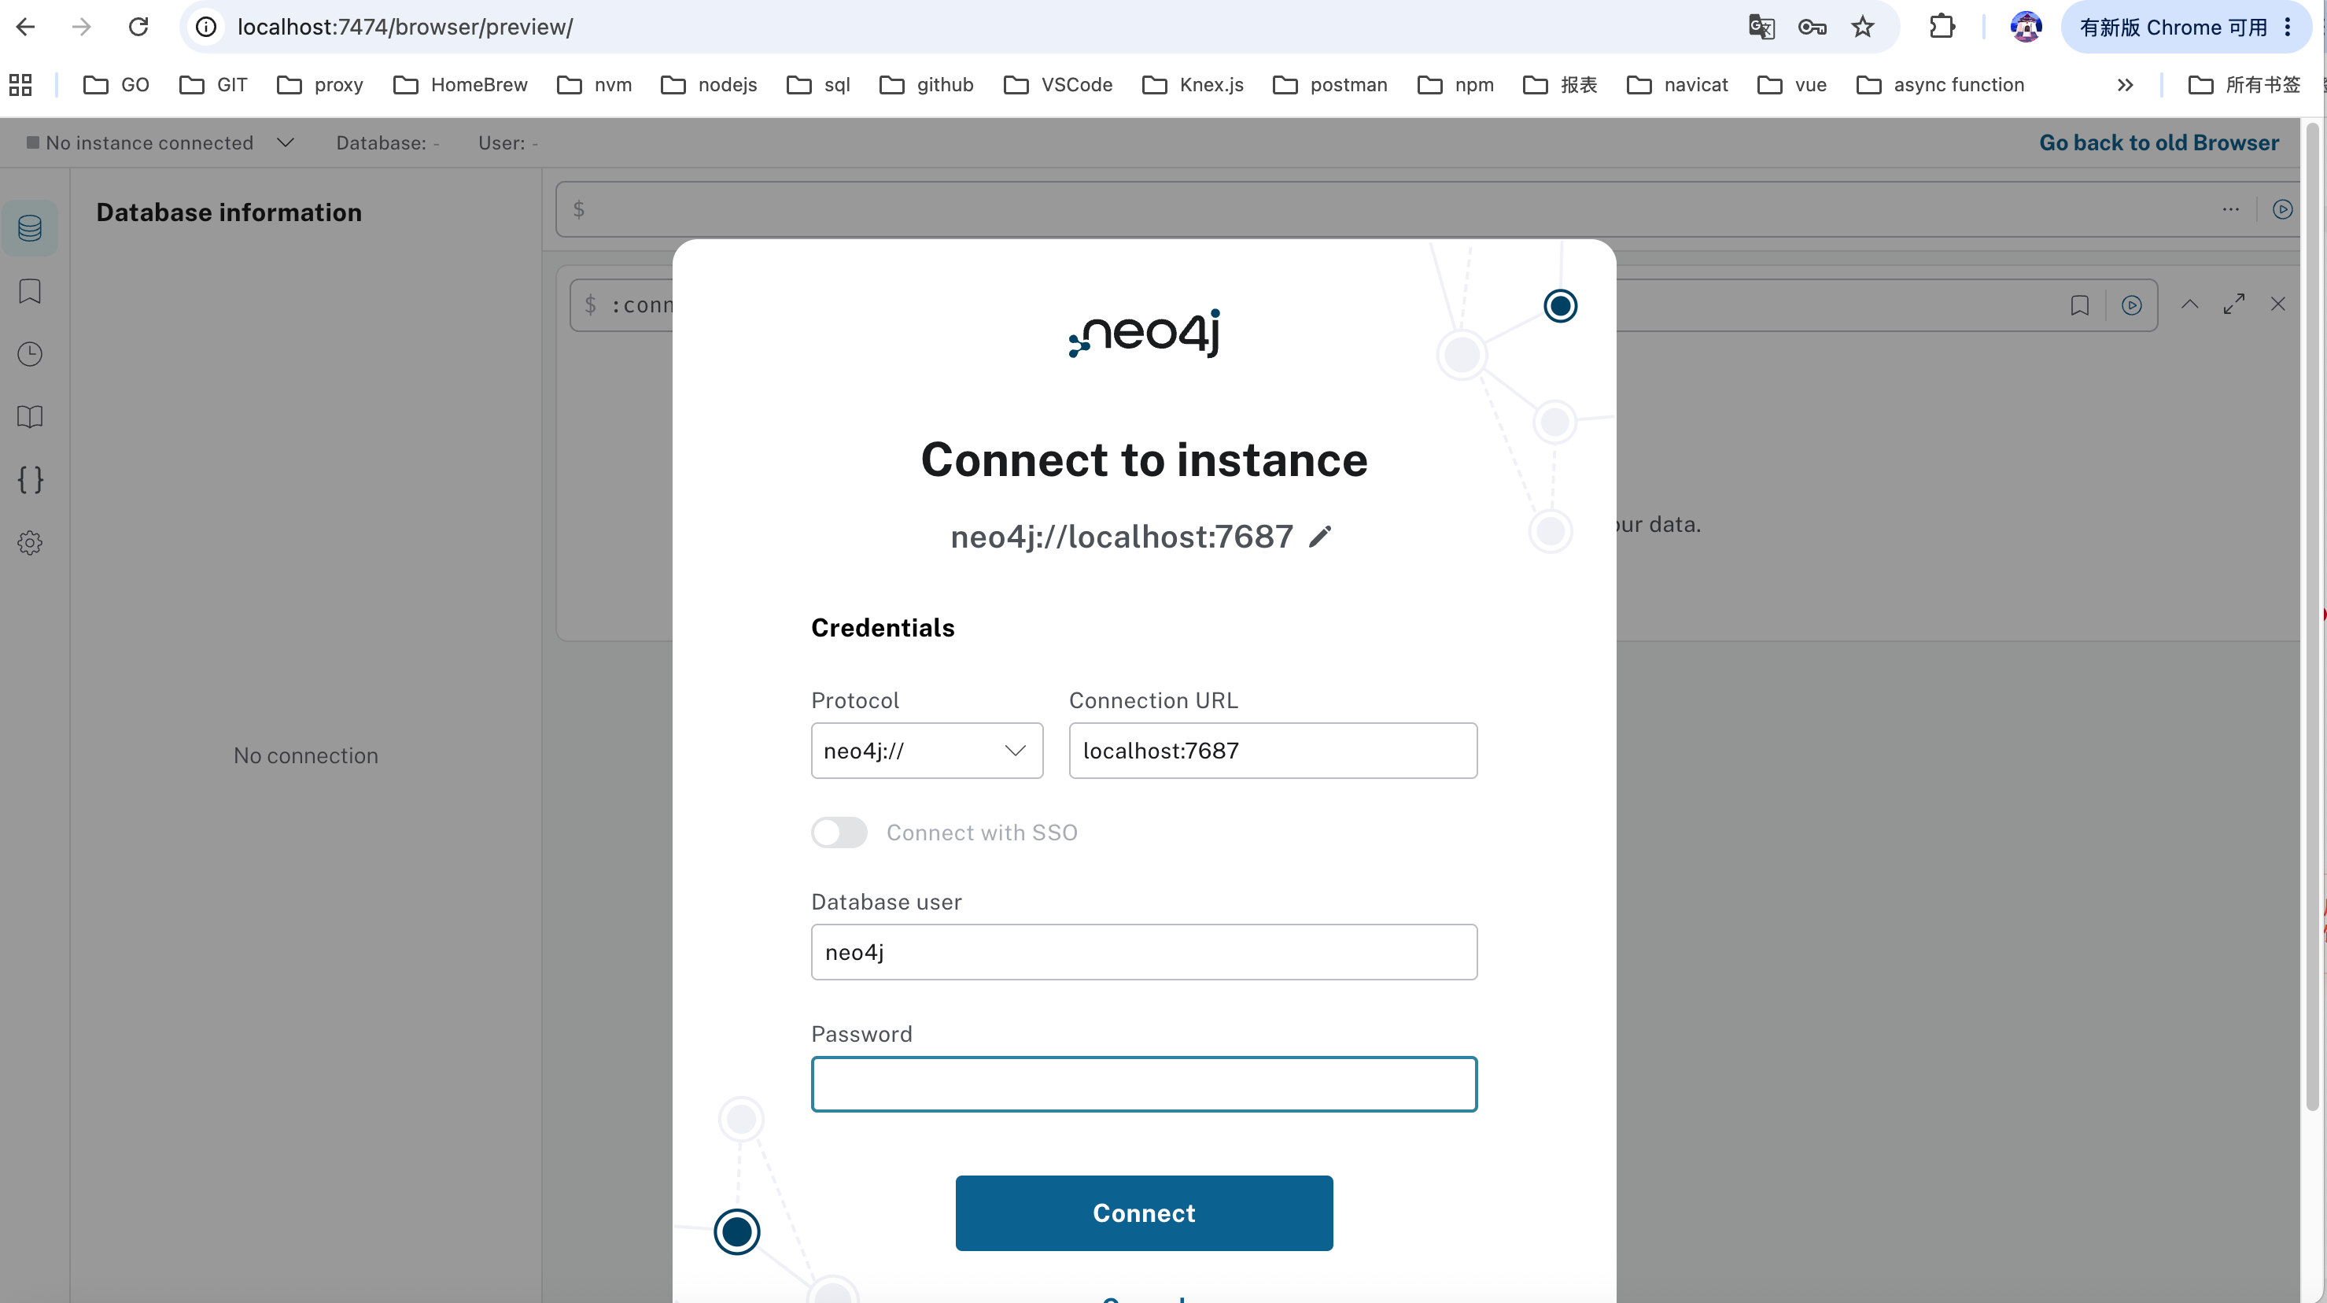Screen dimensions: 2327x1303
Task: Open Chrome three-dot menu
Action: (2288, 27)
